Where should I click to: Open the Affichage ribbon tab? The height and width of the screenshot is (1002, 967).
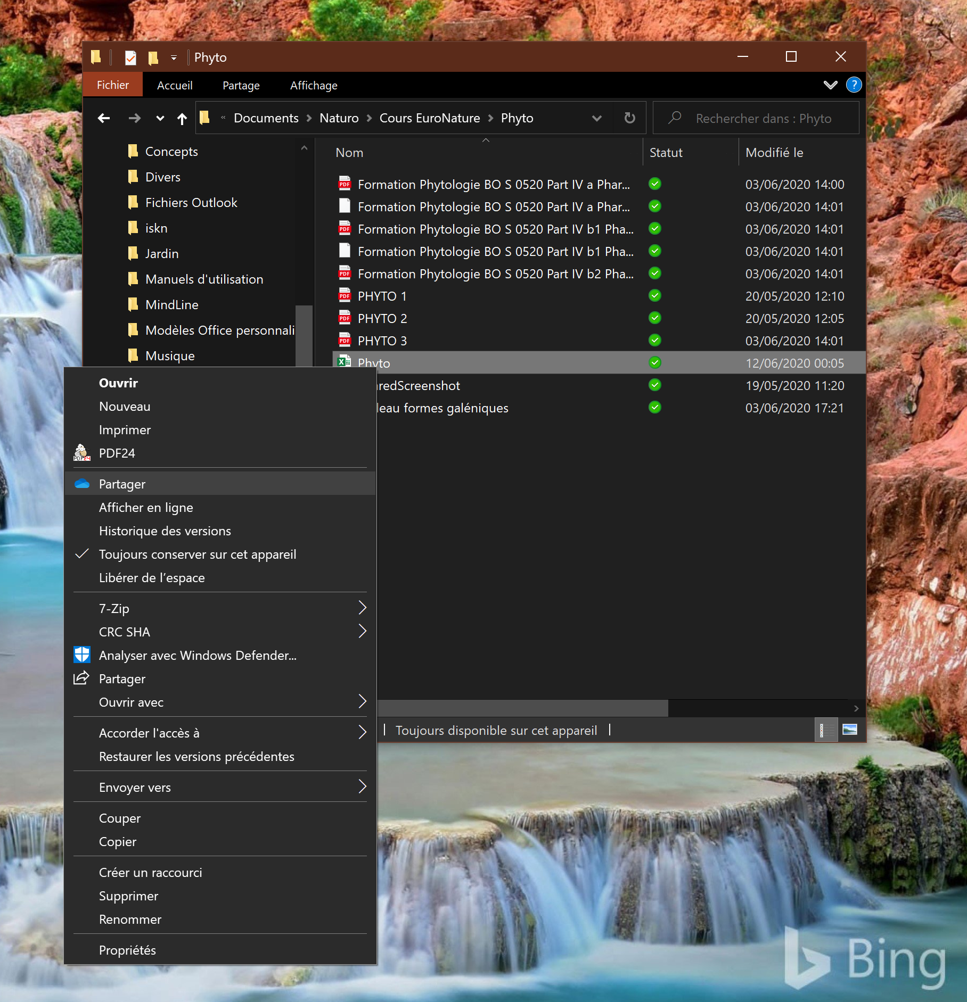314,85
